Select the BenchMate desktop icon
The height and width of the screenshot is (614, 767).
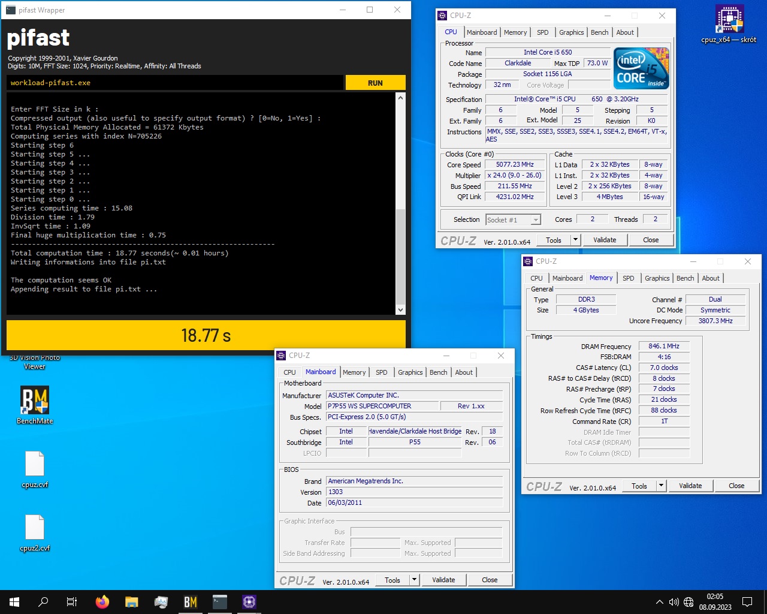click(x=35, y=406)
